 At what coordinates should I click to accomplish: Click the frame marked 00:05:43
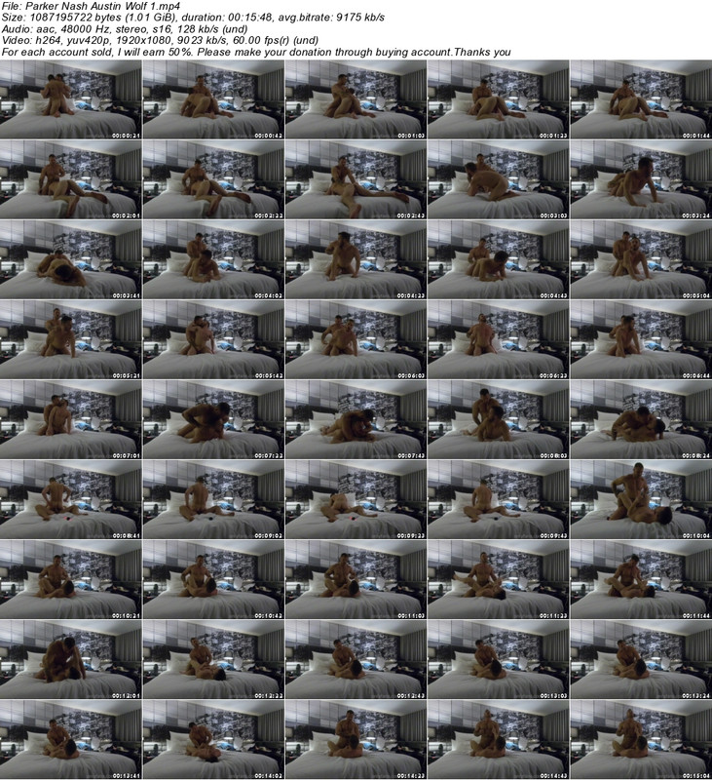pyautogui.click(x=213, y=340)
